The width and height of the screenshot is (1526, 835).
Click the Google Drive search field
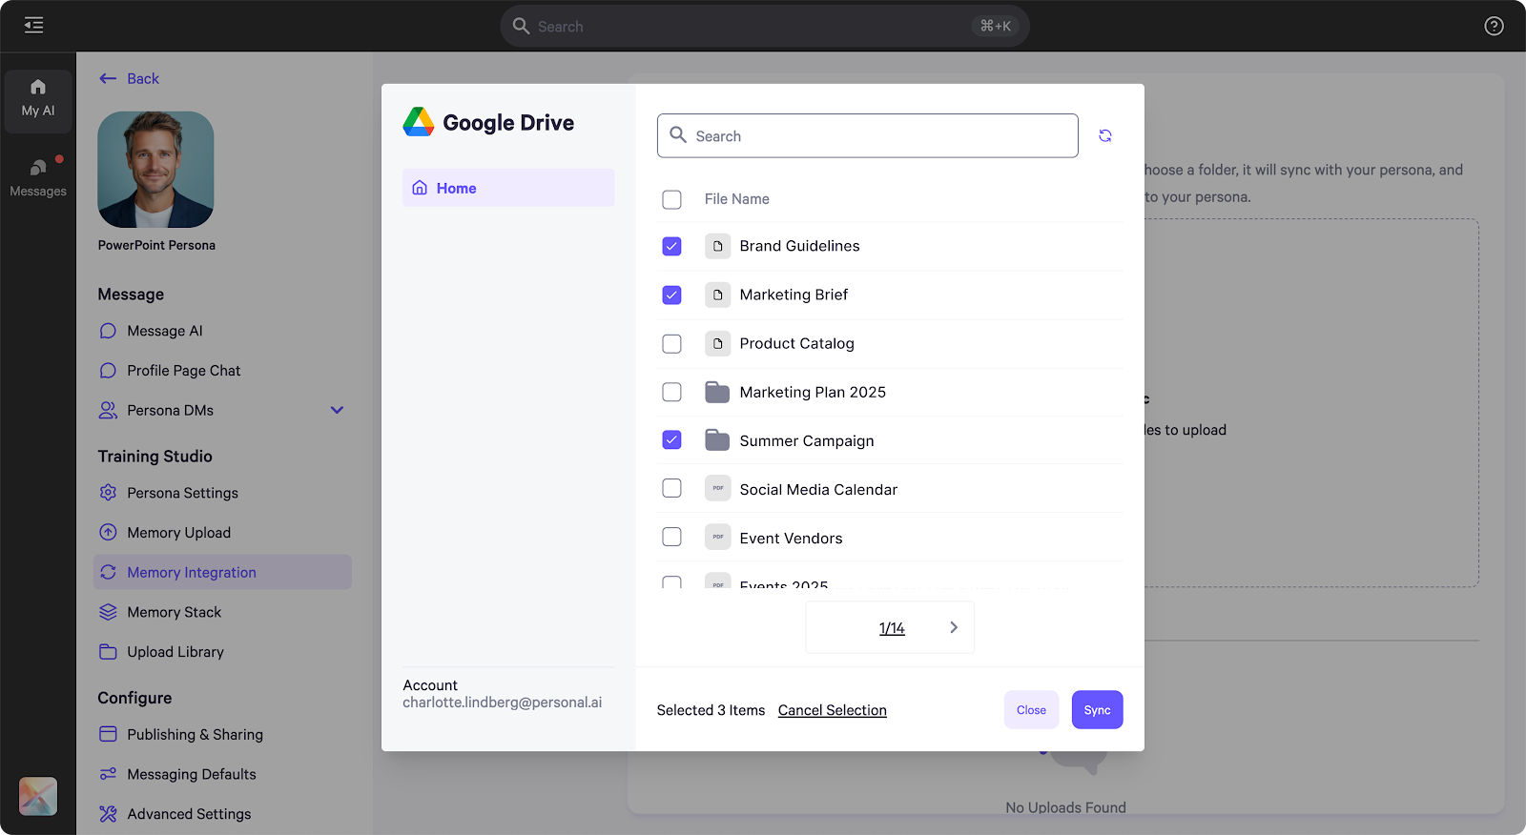(x=867, y=135)
